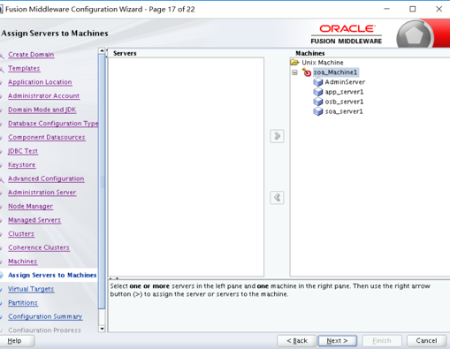Navigate to Component Datasources step
The width and height of the screenshot is (450, 349).
tap(47, 137)
